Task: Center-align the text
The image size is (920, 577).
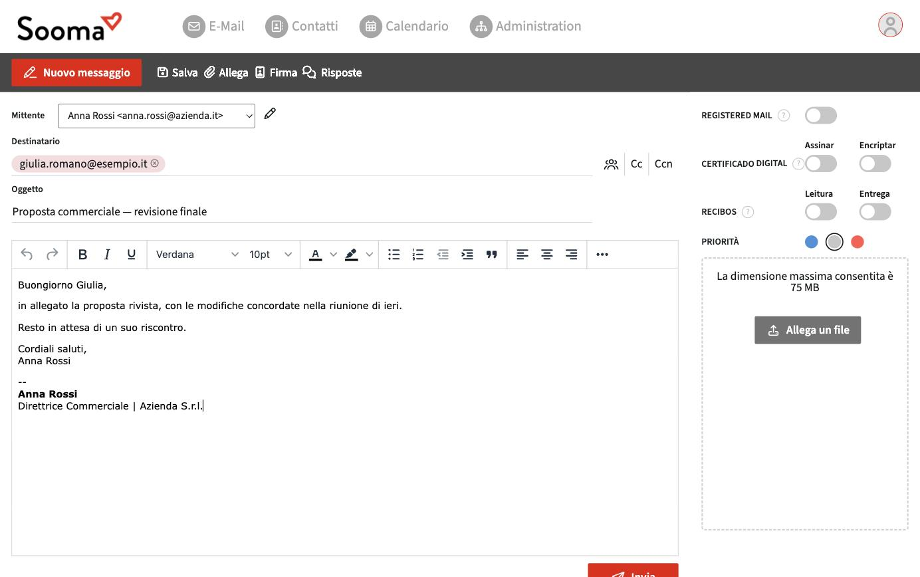Action: (547, 255)
